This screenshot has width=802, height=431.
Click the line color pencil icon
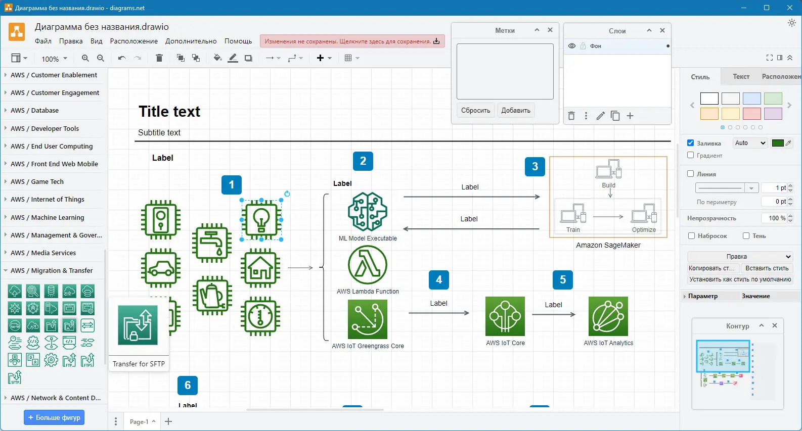point(233,58)
